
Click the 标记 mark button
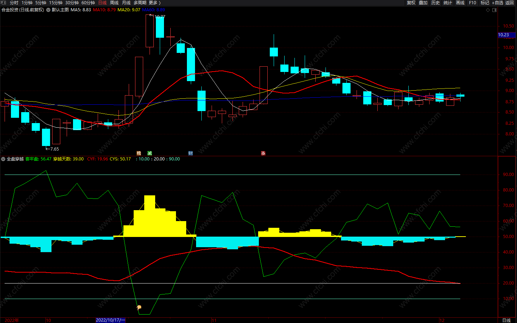(x=485, y=3)
